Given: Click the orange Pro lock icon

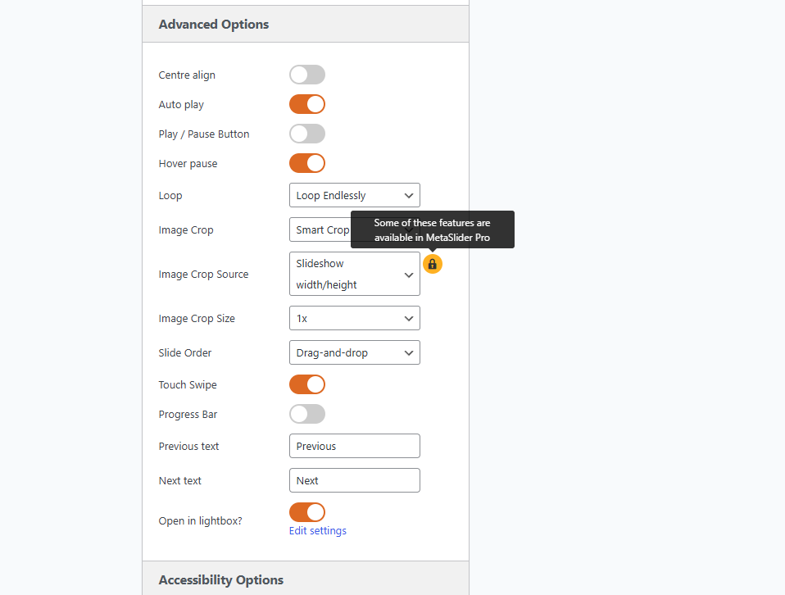Looking at the screenshot, I should point(433,264).
